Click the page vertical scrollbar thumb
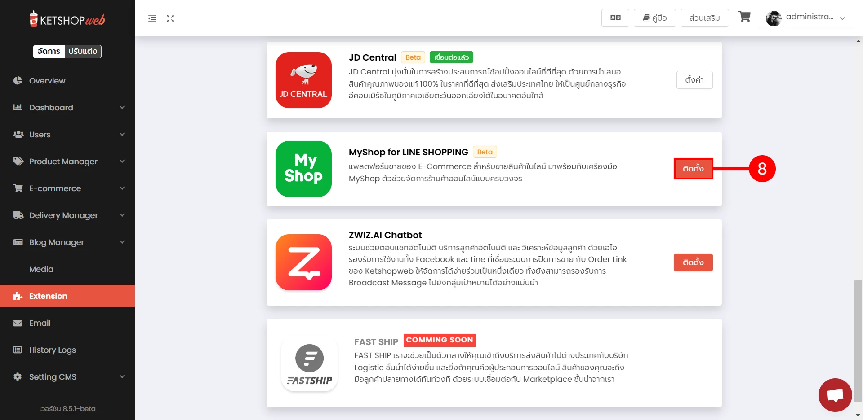The image size is (863, 420). tap(858, 341)
